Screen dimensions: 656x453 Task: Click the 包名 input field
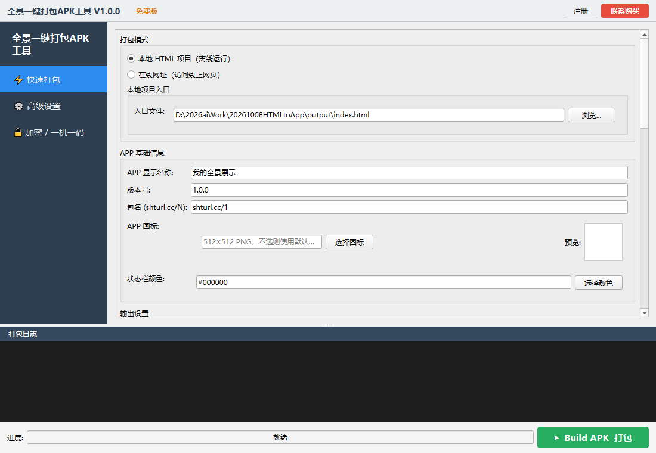pyautogui.click(x=409, y=207)
